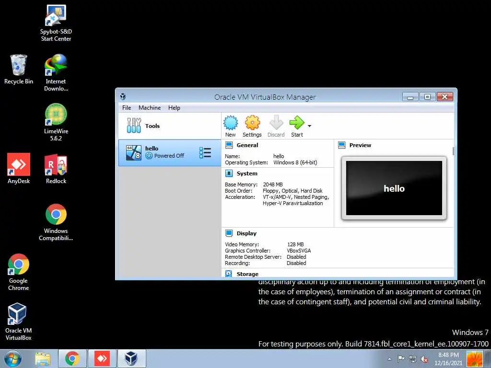Click the Boot Order value text

pyautogui.click(x=292, y=191)
